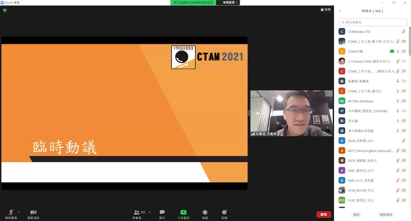Select participant CTAM司儀
This screenshot has height=221, width=411.
coord(372,52)
